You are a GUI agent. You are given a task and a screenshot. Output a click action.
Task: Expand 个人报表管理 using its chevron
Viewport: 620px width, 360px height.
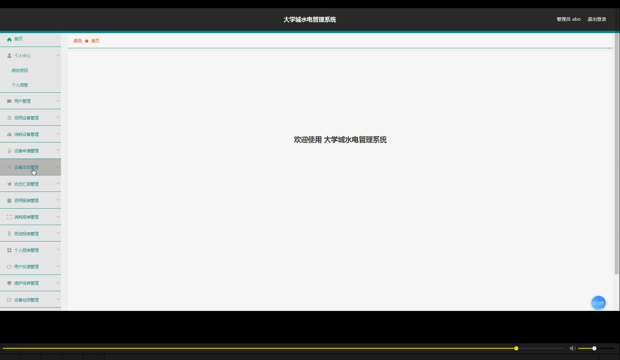point(58,250)
